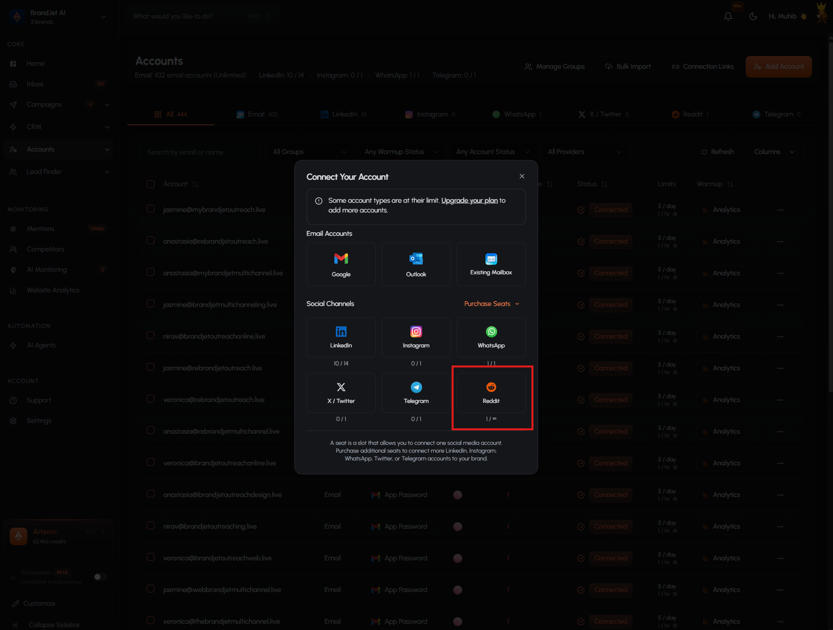Toggle the Companion BETA switch
This screenshot has height=630, width=833.
point(100,577)
